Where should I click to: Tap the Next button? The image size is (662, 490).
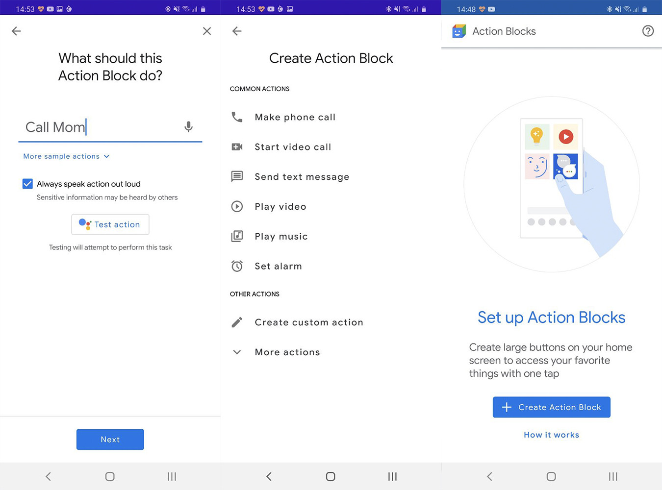110,439
